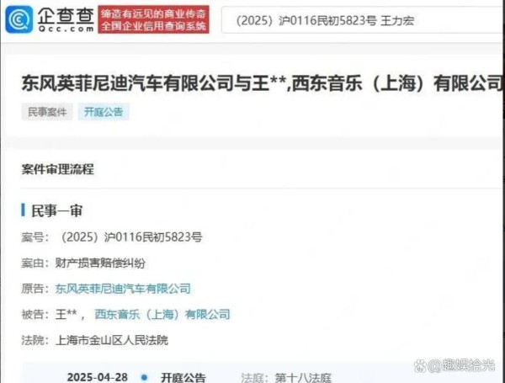The width and height of the screenshot is (505, 383).
Task: Click the 案件审理流程 section header
Action: [57, 169]
